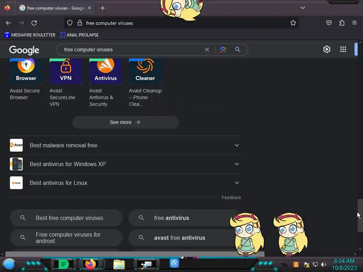Click the volume speaker tray icon
The height and width of the screenshot is (272, 363).
pyautogui.click(x=323, y=264)
